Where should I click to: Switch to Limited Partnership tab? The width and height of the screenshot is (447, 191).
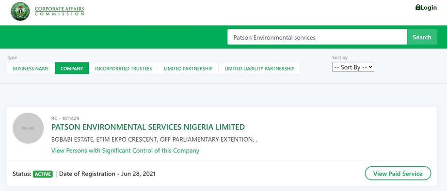pos(188,68)
